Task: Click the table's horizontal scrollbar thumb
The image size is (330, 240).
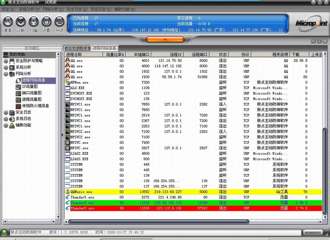Action: (159, 222)
